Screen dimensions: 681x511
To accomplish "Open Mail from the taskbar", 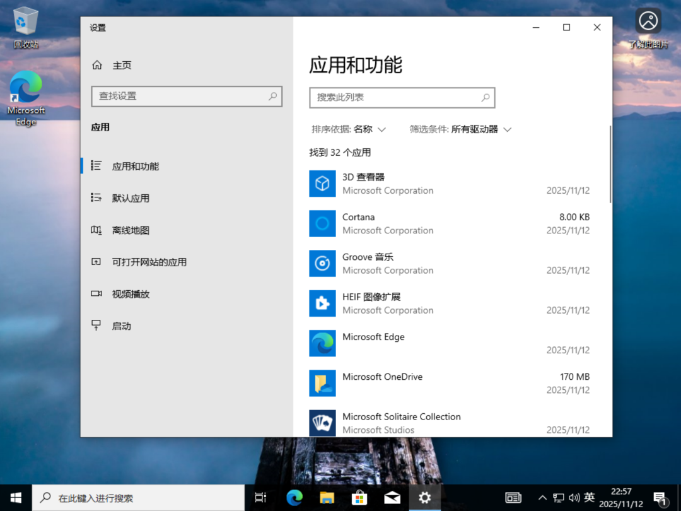I will click(x=392, y=498).
